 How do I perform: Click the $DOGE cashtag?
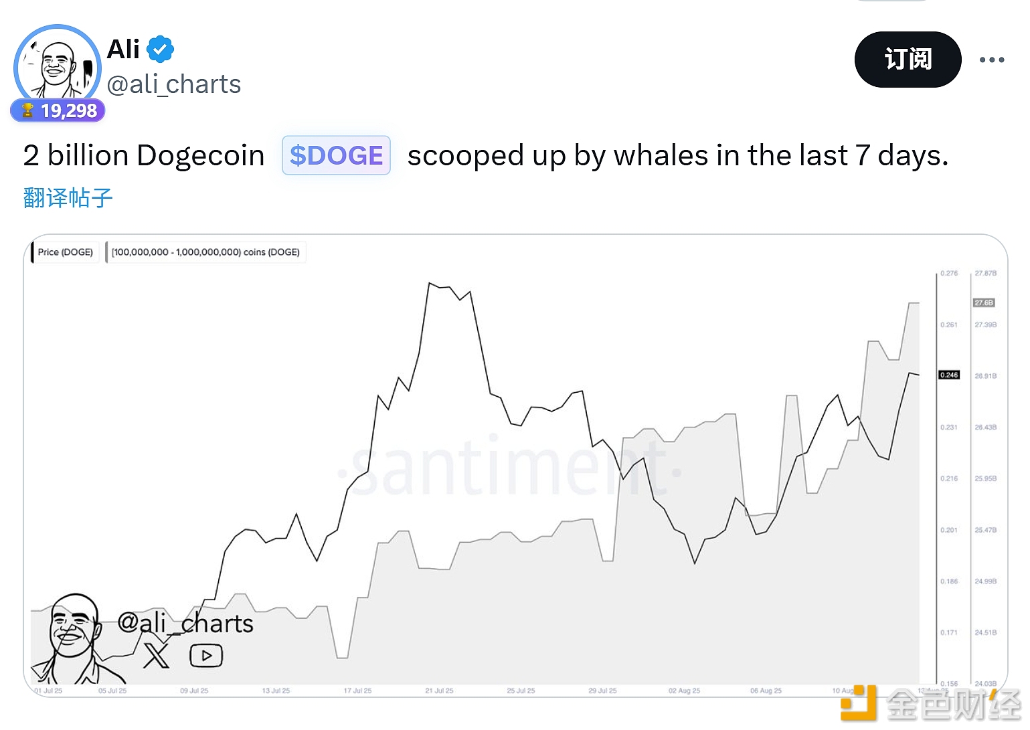tap(336, 155)
